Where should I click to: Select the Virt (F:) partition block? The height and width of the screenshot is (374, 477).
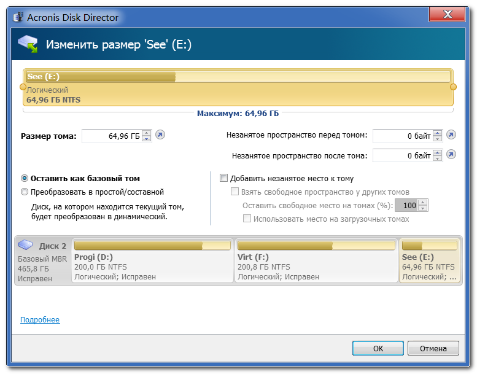316,260
